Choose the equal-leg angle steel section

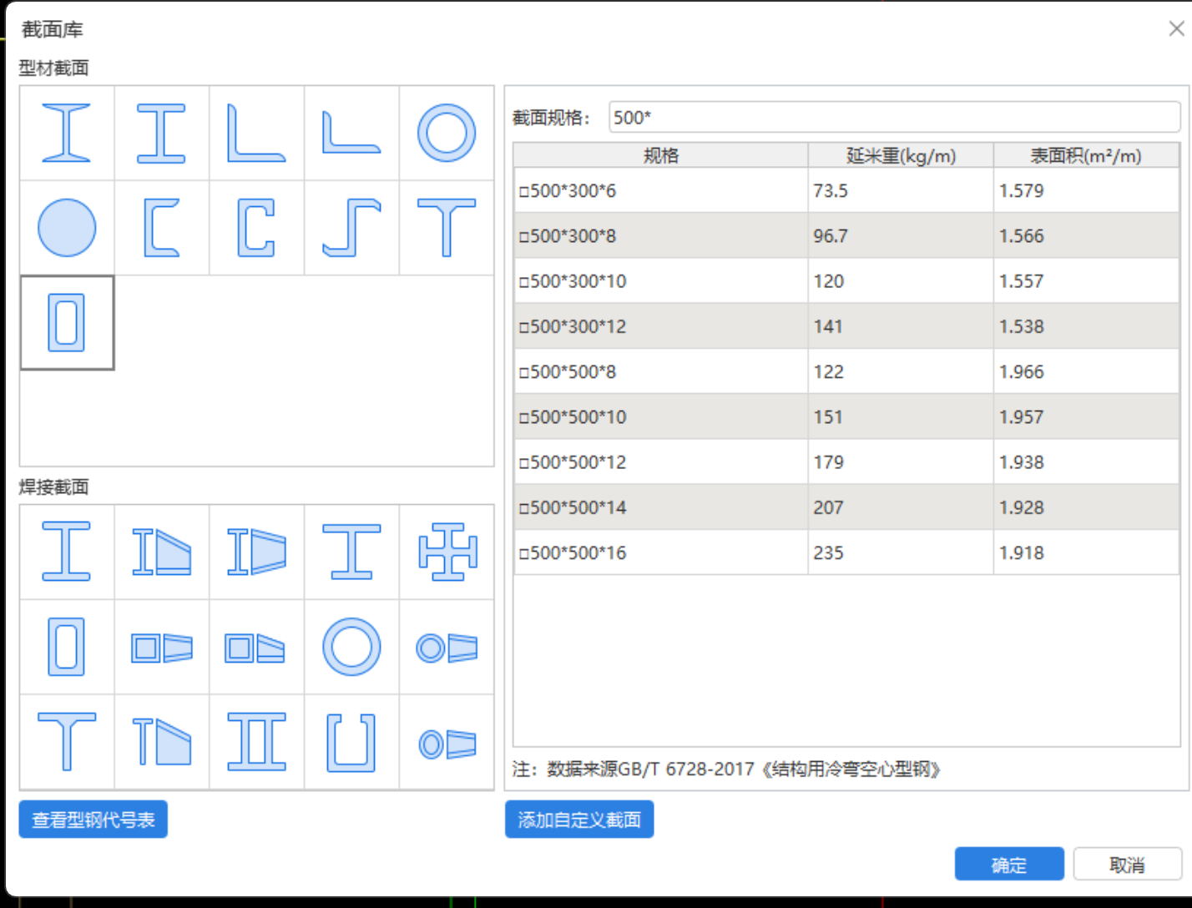[x=256, y=133]
